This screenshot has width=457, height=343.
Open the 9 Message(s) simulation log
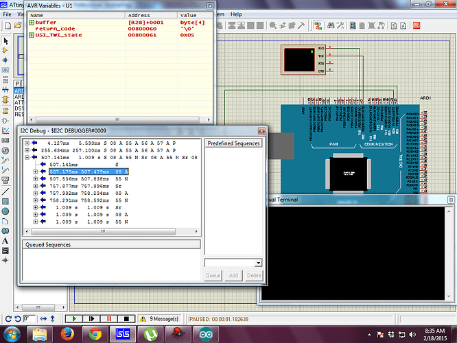pyautogui.click(x=160, y=319)
